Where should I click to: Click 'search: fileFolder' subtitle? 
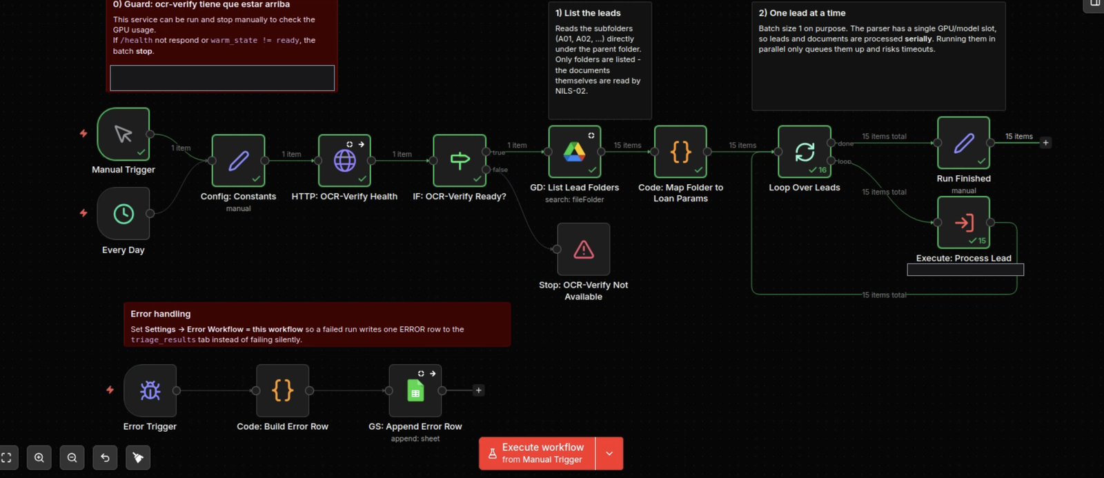(574, 200)
